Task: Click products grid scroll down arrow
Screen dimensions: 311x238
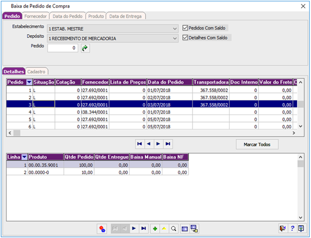Action: pos(301,217)
